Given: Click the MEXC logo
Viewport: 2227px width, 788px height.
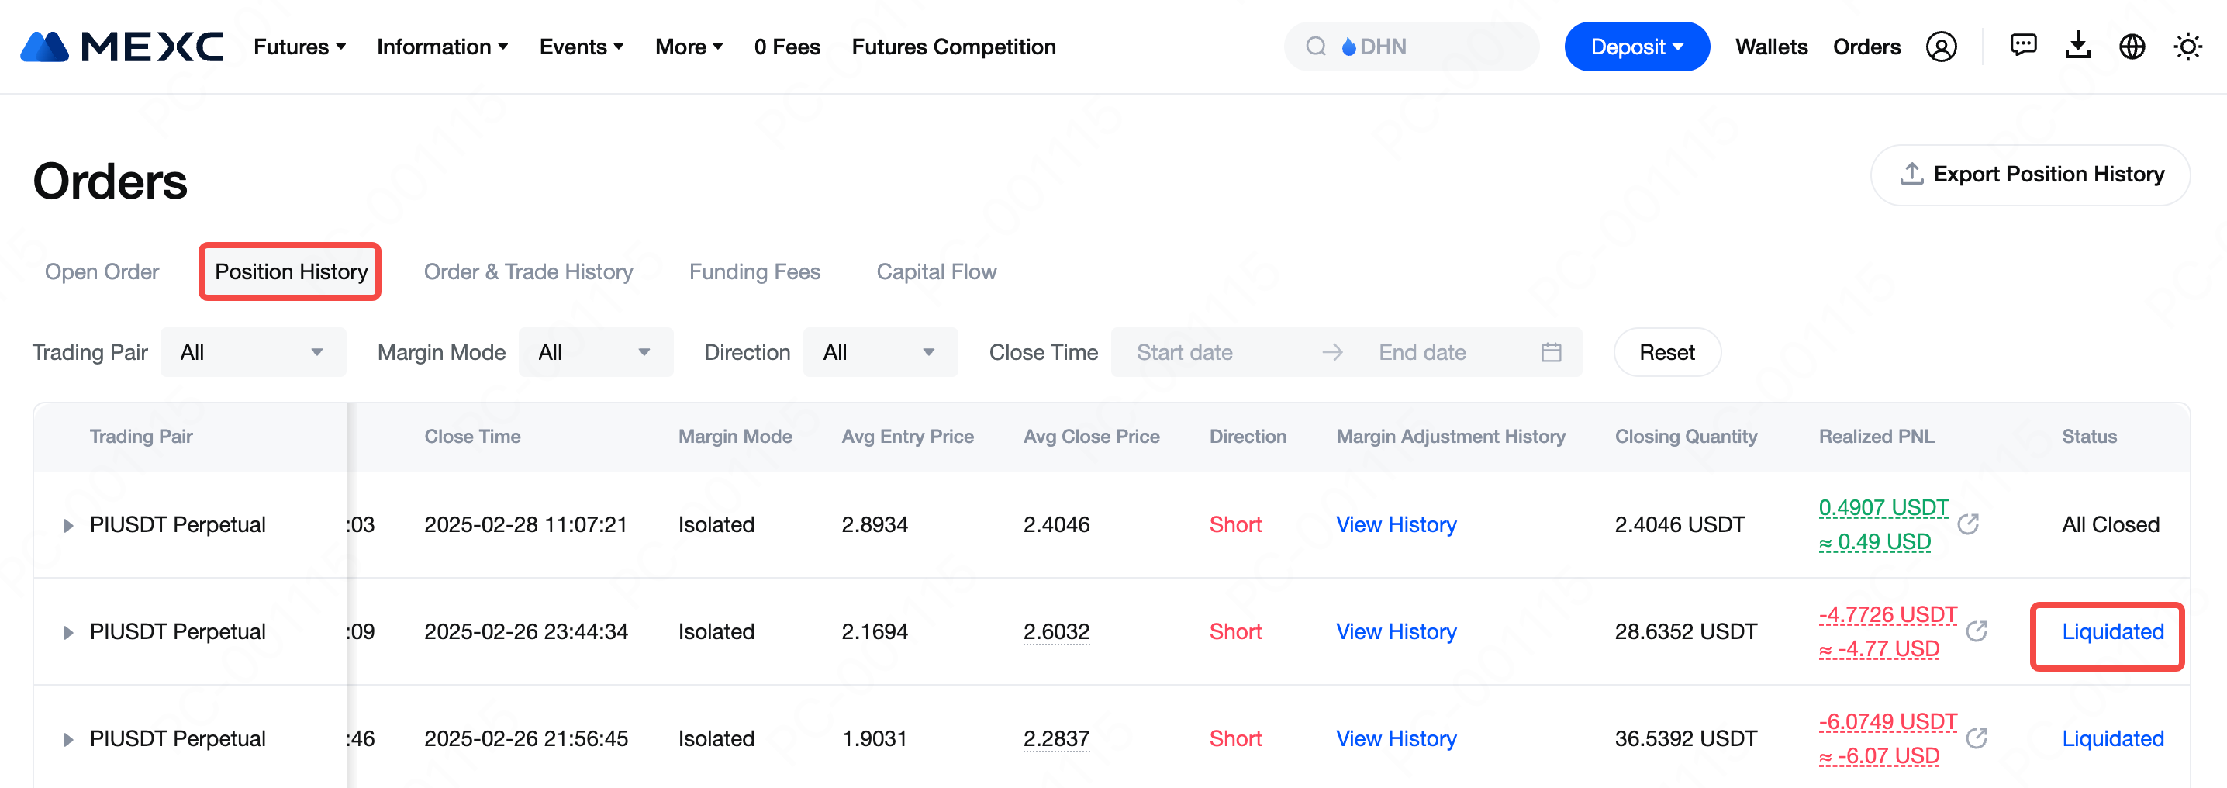Looking at the screenshot, I should coord(122,47).
